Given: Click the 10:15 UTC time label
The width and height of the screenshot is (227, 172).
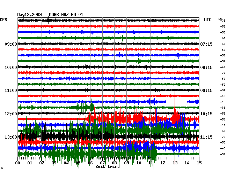Looking at the screenshot, I should click(x=206, y=114).
